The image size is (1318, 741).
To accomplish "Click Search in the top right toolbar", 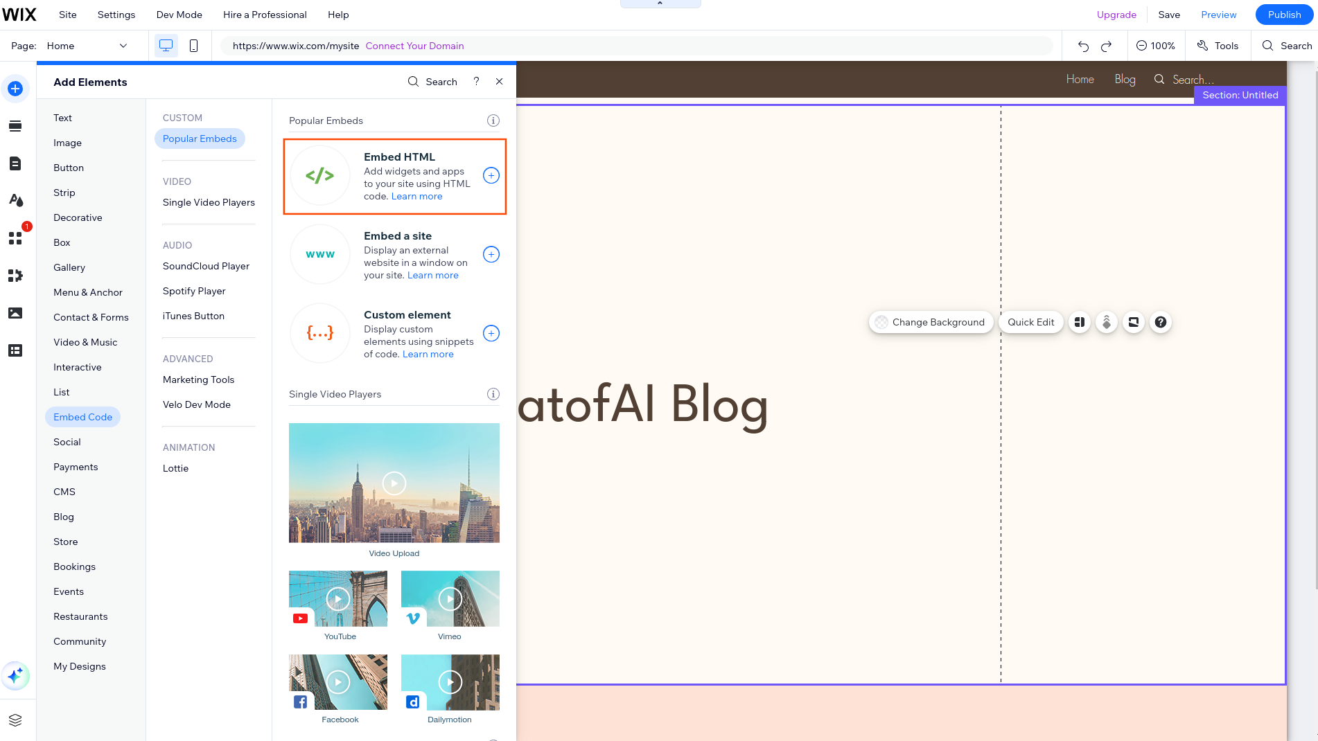I will pos(1287,46).
